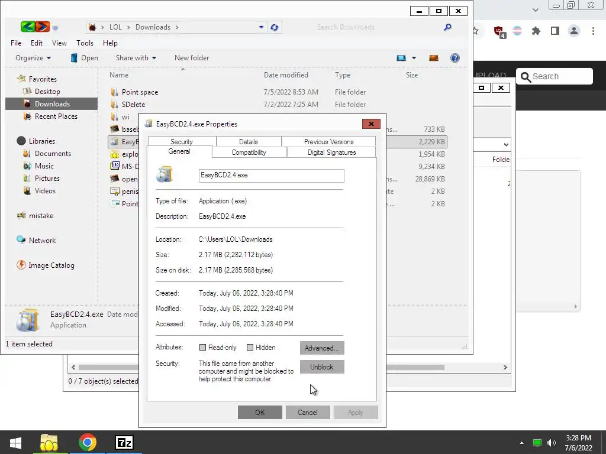
Task: Click the refresh icon beside address bar
Action: coord(275,27)
